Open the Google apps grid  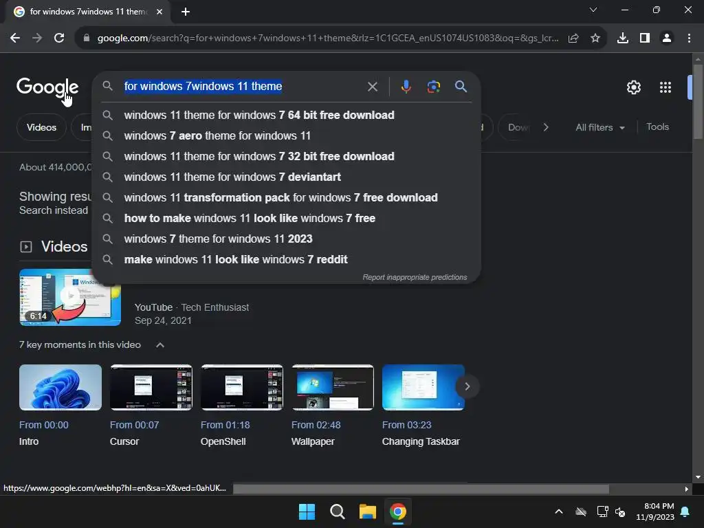pos(665,87)
